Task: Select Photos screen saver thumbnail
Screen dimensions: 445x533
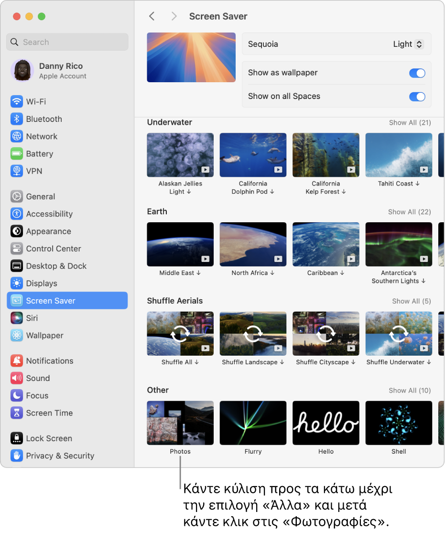Action: pyautogui.click(x=180, y=423)
